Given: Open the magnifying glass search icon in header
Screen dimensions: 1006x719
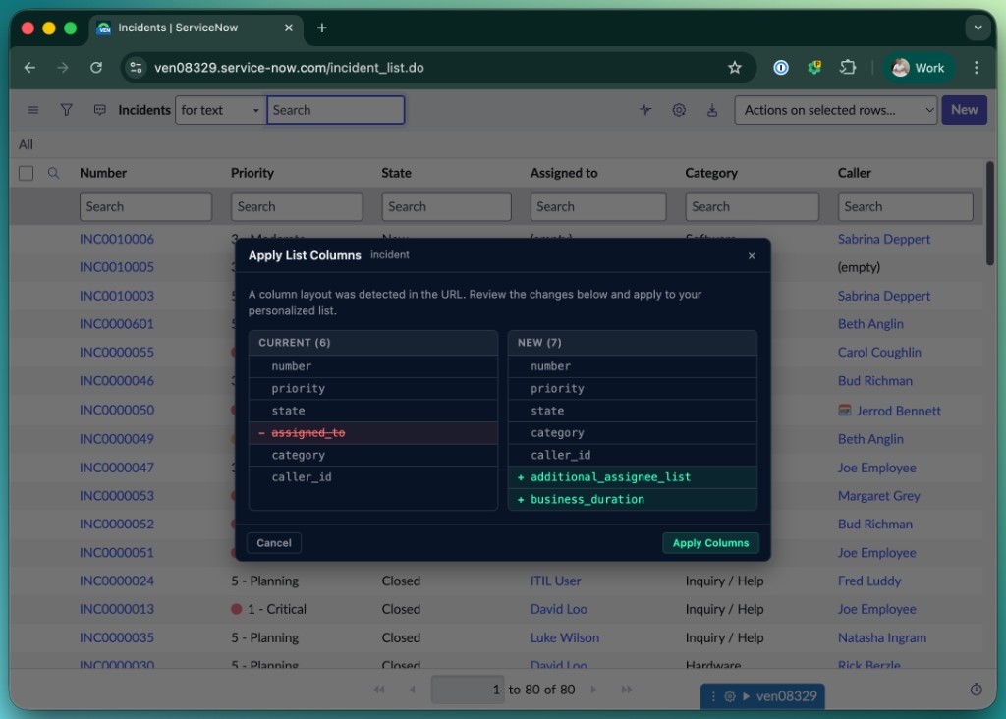Looking at the screenshot, I should (55, 173).
